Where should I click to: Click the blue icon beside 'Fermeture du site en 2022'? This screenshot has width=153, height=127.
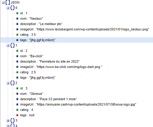pyautogui.click(x=17, y=61)
